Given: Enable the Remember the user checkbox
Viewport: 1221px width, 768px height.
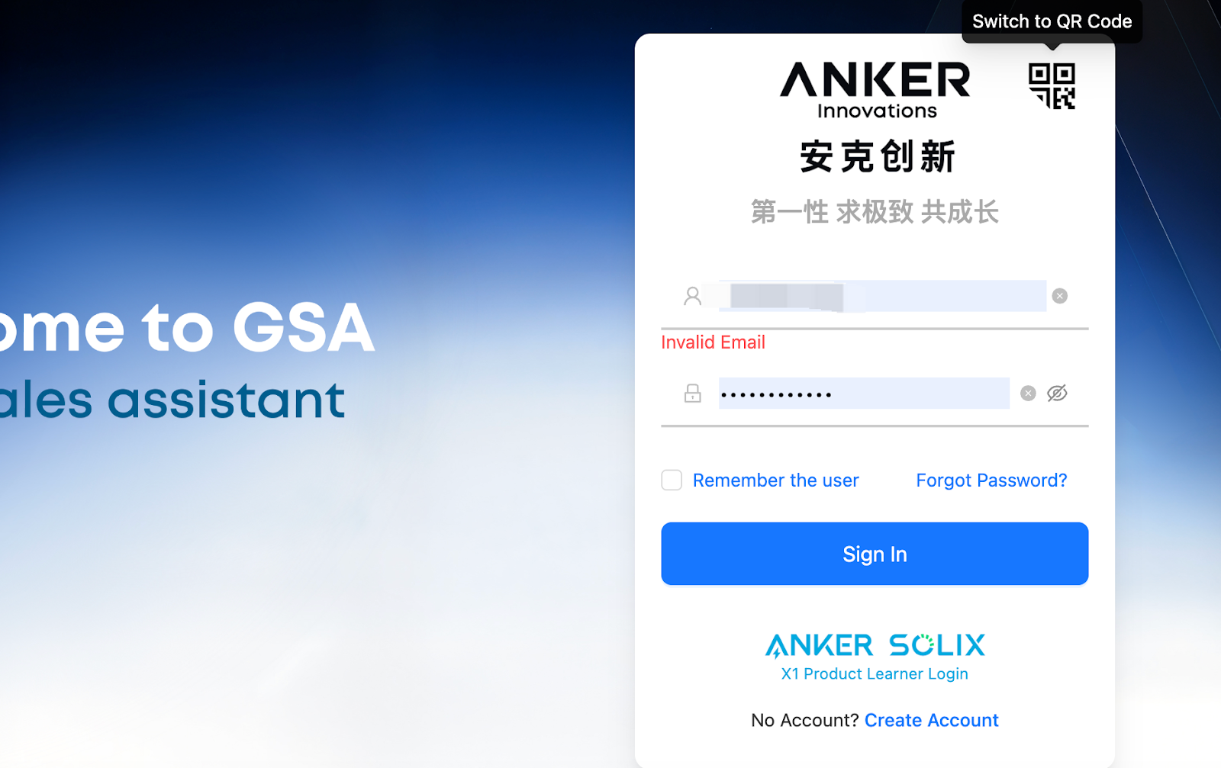Looking at the screenshot, I should point(672,480).
